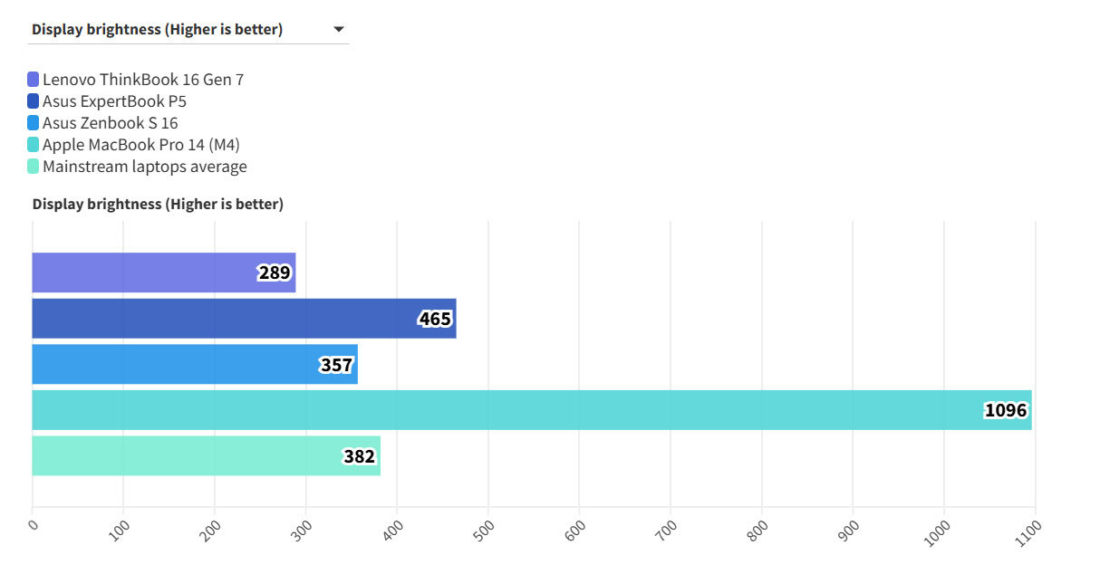This screenshot has height=574, width=1100.
Task: Click the Mainstream laptops average legend label
Action: (145, 167)
